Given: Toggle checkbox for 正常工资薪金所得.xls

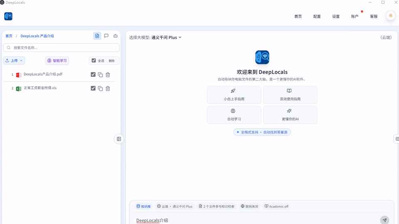Looking at the screenshot, I should (93, 88).
